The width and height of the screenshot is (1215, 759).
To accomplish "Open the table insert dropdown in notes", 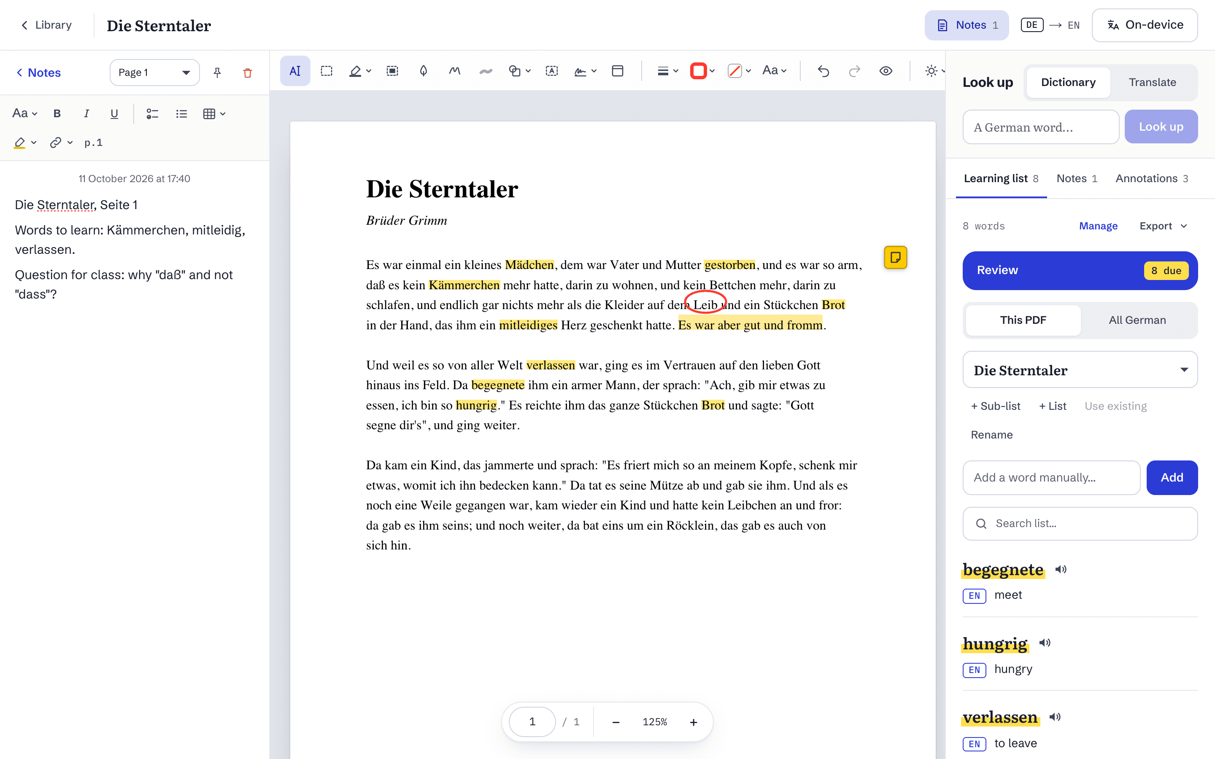I will click(214, 113).
